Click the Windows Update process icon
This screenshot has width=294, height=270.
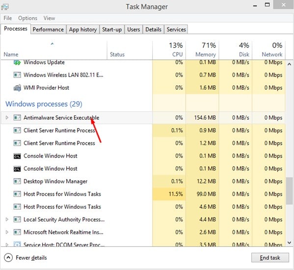(17, 62)
